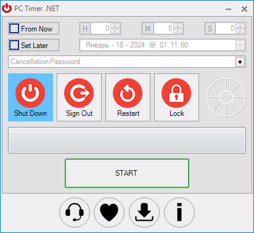Expand the date and time dropdown

pyautogui.click(x=240, y=45)
